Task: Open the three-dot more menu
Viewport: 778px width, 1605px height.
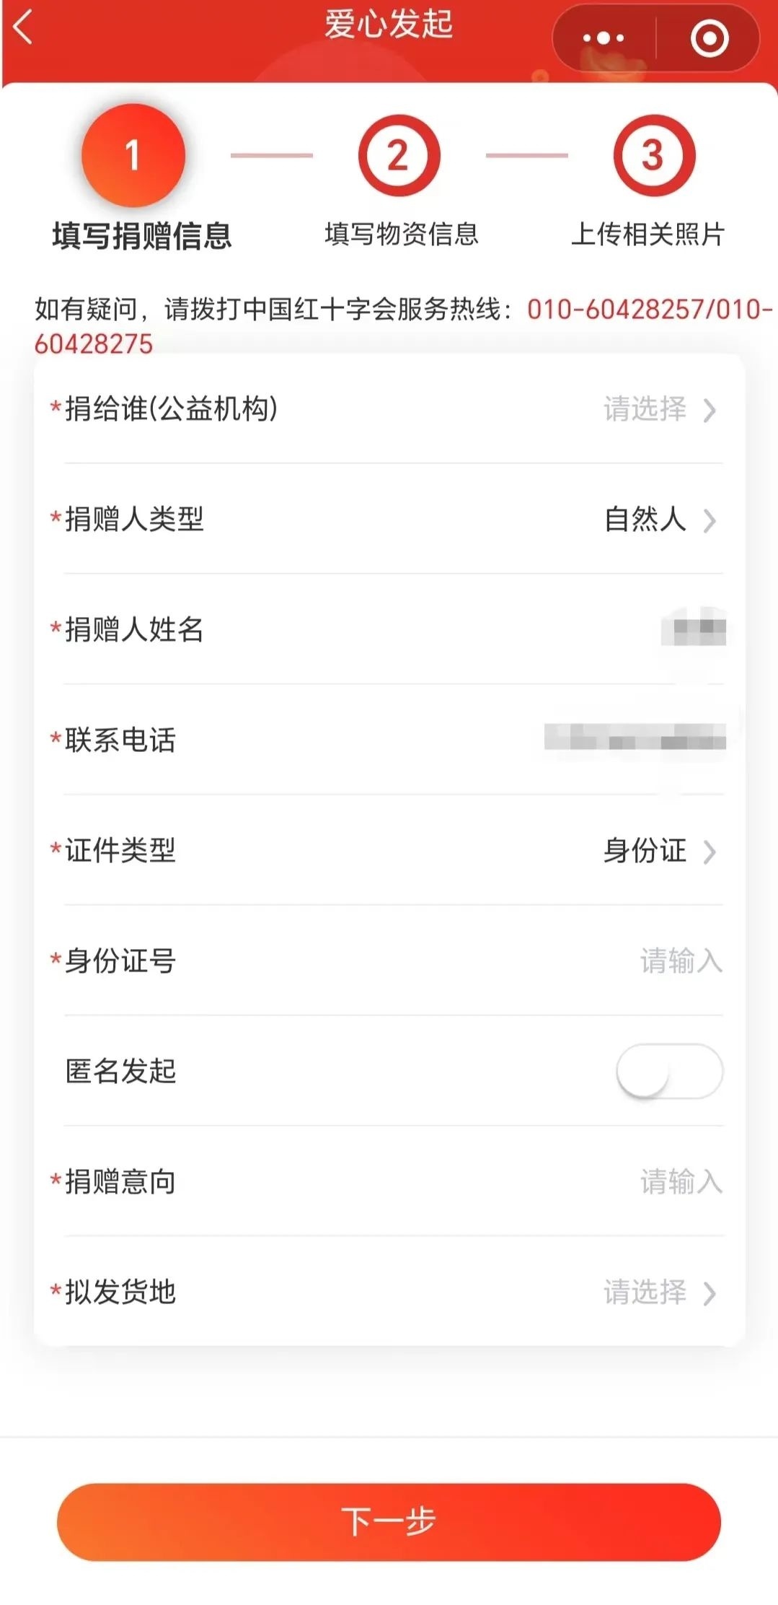Action: coord(603,38)
